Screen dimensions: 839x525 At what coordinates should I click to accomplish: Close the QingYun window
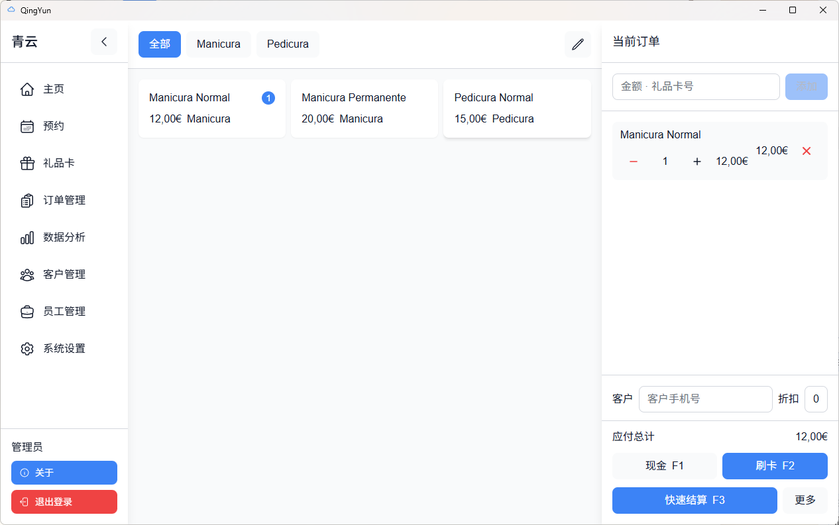(x=823, y=10)
